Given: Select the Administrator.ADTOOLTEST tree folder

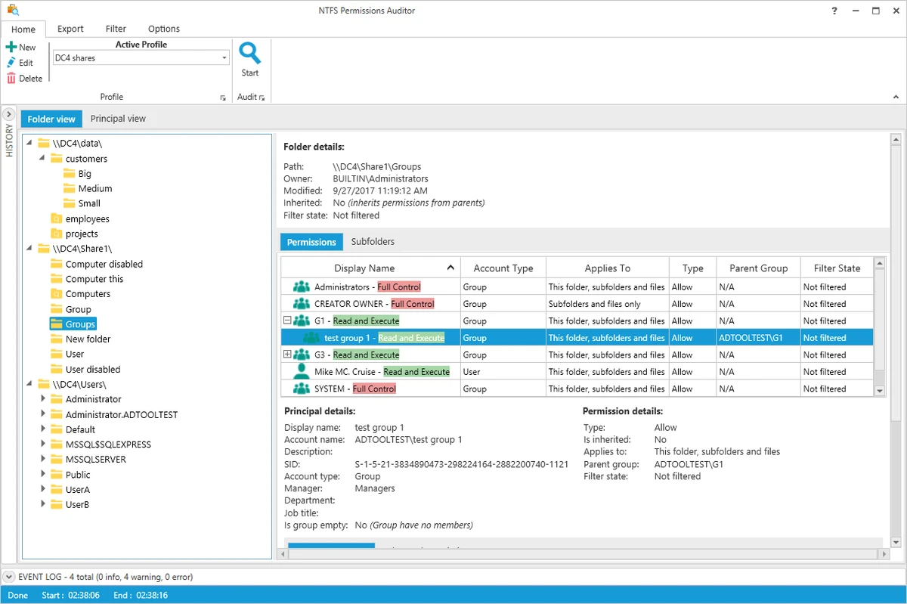Looking at the screenshot, I should tap(122, 414).
